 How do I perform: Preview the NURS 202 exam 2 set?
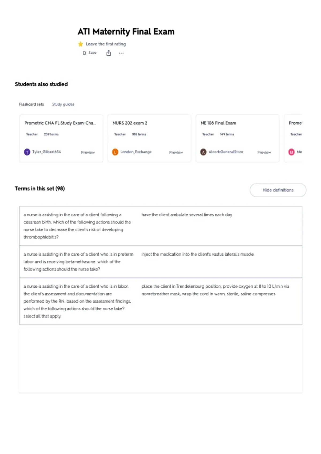176,152
